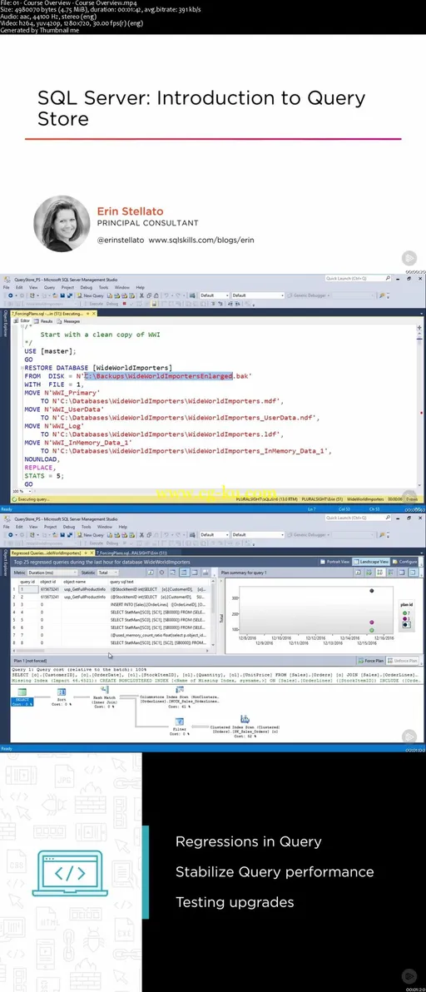Open Object Explorer side tab in restore script window
Screen dimensions: 426x992
(x=5, y=324)
